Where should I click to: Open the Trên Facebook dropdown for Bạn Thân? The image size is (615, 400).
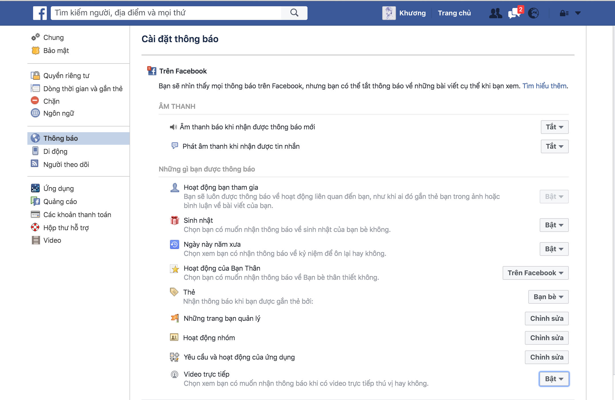click(x=535, y=273)
